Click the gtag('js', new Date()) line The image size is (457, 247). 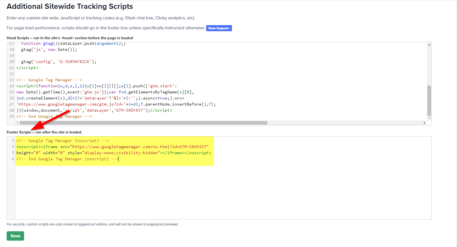[49, 49]
